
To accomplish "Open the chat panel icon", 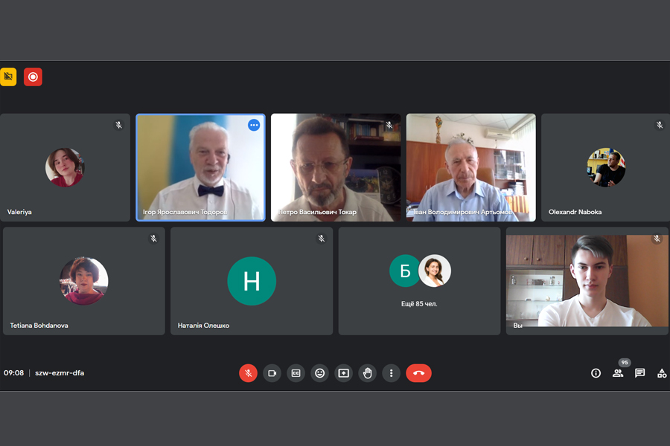I will (639, 373).
